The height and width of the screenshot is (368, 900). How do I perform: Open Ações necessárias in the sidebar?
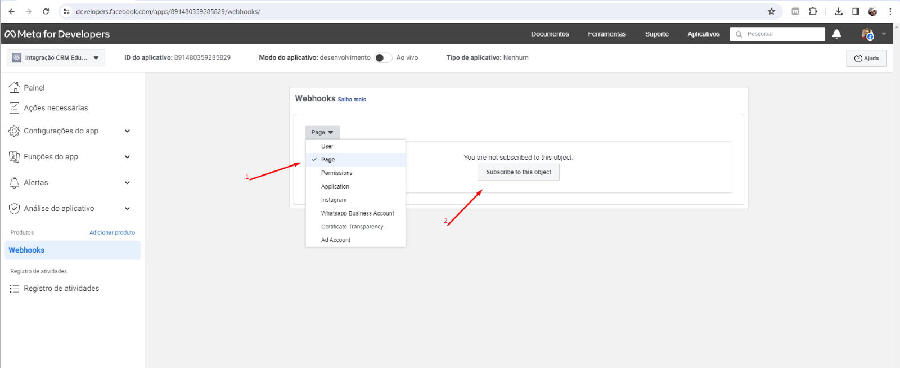click(56, 108)
